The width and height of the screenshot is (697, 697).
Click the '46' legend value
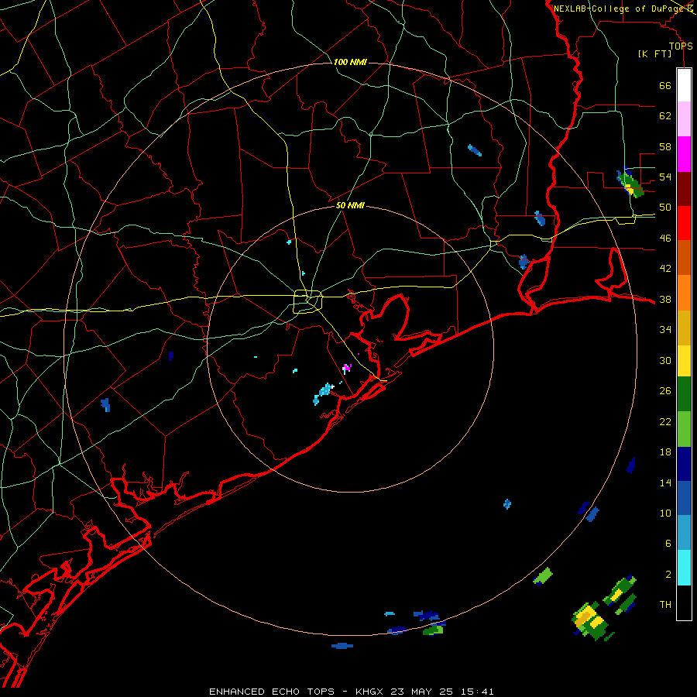click(x=665, y=239)
